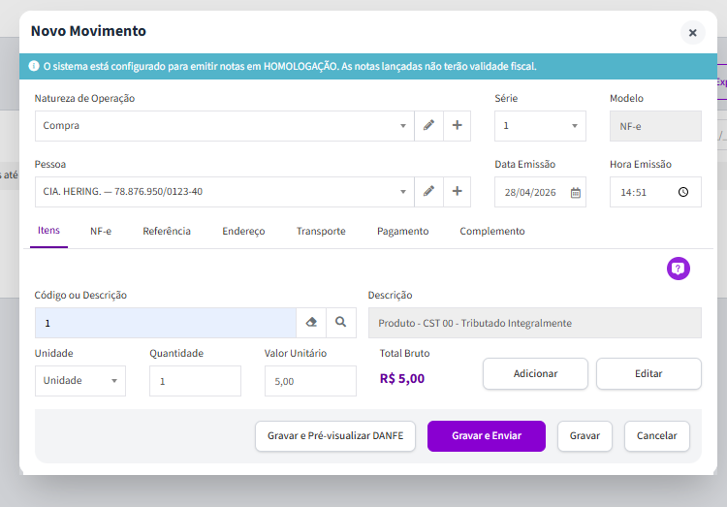The image size is (727, 507).
Task: Click the disabled Modelo NF-e field
Action: pyautogui.click(x=655, y=126)
